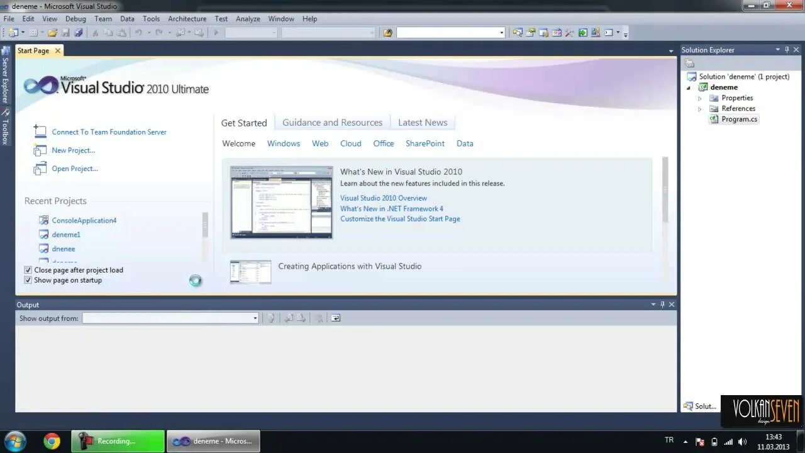Toggle Show page on startup checkbox

[x=28, y=280]
